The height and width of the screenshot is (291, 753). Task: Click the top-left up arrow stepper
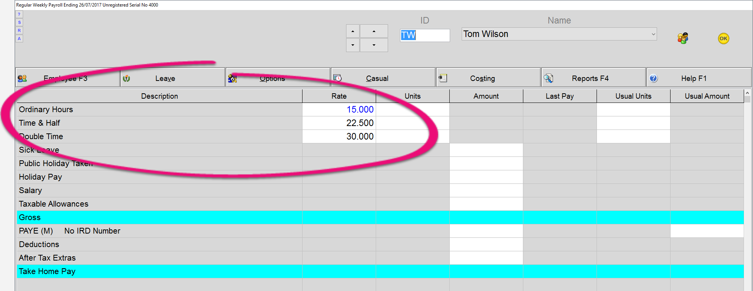pos(353,31)
